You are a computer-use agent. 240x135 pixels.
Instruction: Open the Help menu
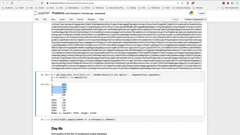[102, 19]
